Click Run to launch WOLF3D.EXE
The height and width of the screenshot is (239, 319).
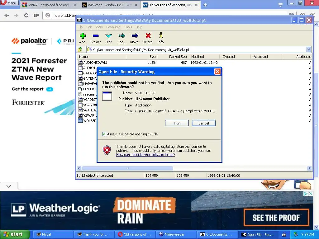[x=177, y=123]
